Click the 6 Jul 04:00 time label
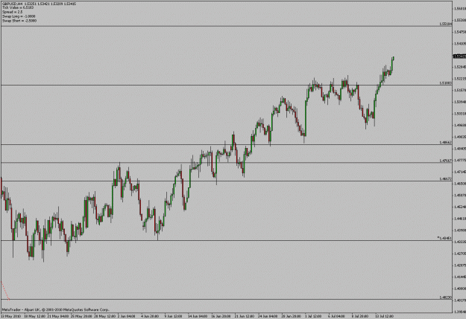This screenshot has width=466, height=319. 336,316
